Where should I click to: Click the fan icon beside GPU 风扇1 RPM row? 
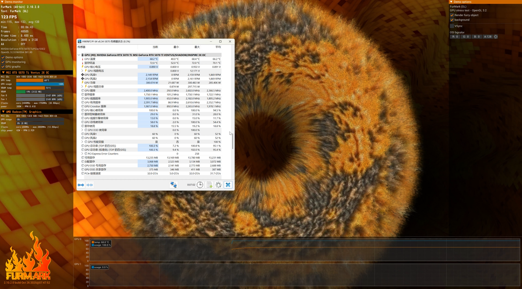[x=83, y=75]
